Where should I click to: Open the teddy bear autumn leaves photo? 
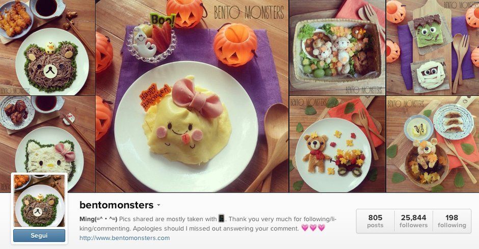(337, 144)
